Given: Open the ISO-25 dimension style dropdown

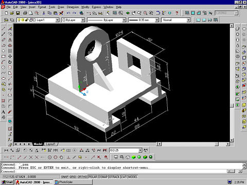Looking at the screenshot, I should 140,151.
